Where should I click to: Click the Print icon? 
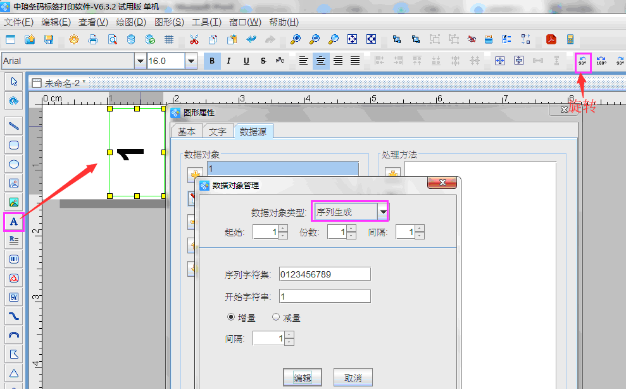coord(92,39)
